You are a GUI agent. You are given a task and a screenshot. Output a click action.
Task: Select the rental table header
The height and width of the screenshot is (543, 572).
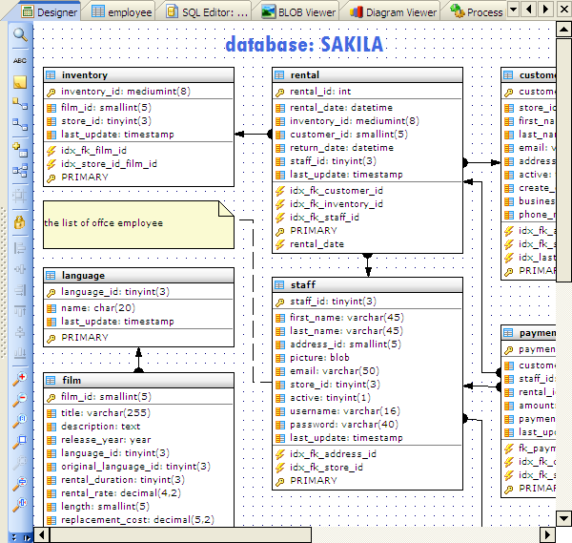(x=367, y=74)
